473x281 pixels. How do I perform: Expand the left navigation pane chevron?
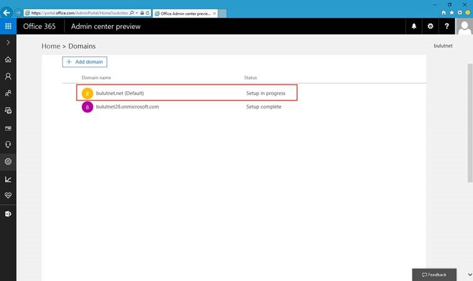click(8, 42)
